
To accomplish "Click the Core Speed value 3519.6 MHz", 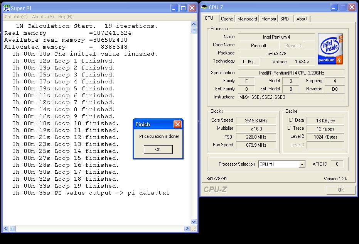I will 256,120.
